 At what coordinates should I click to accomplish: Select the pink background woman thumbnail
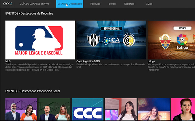click(183, 110)
